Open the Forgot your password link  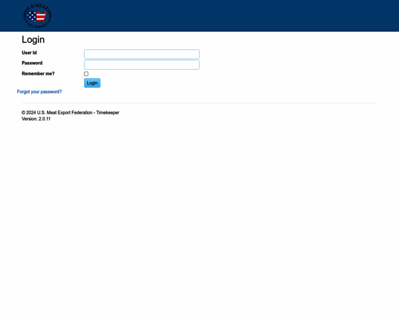click(39, 91)
